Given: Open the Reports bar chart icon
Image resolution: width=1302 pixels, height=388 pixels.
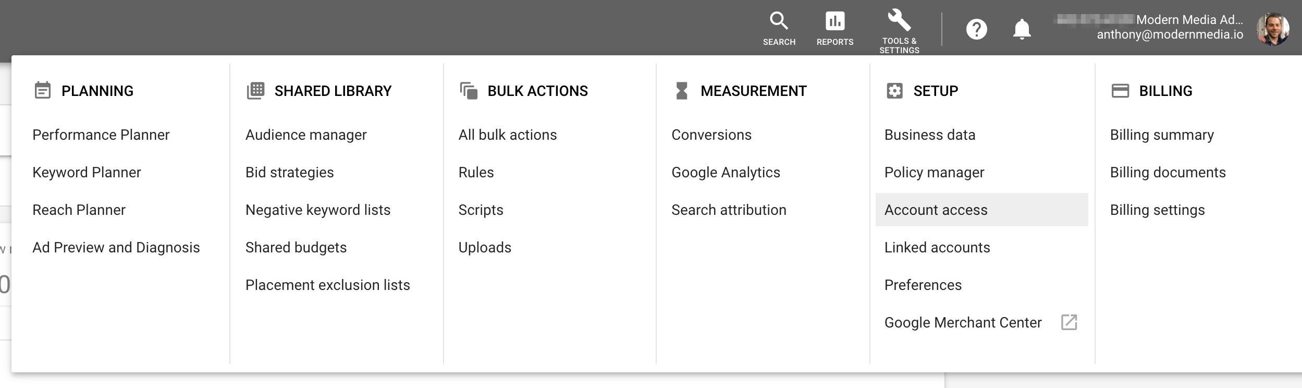Looking at the screenshot, I should coord(834,21).
